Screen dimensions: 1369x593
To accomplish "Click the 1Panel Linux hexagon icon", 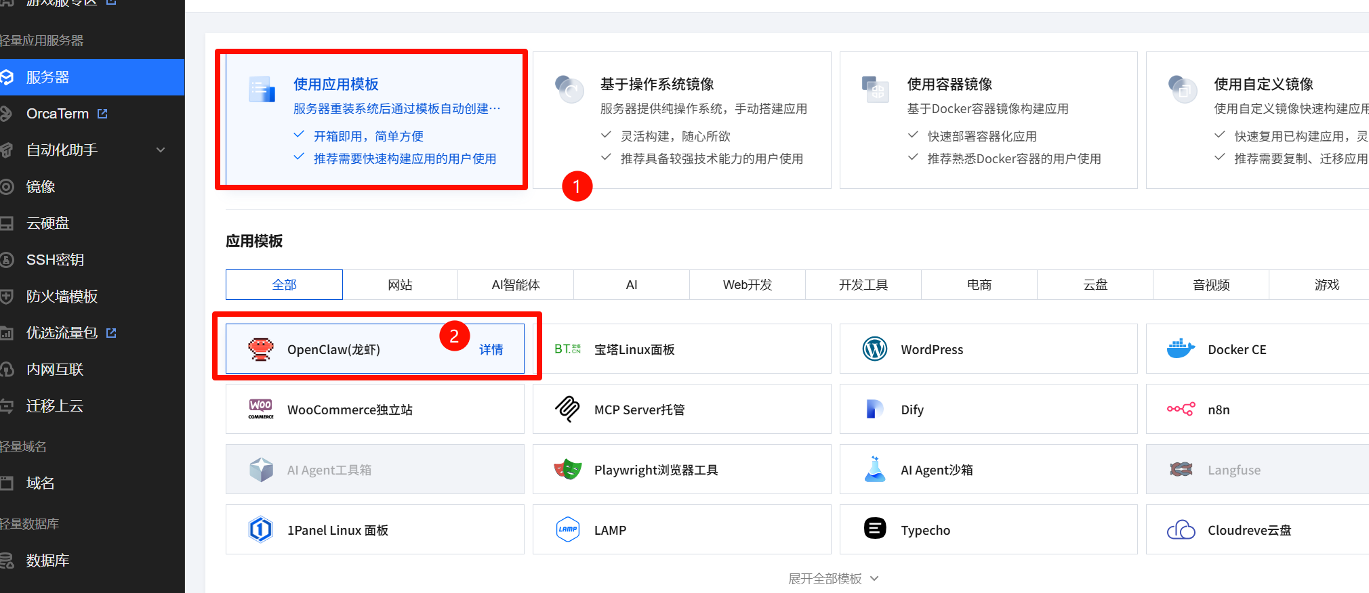I will tap(261, 530).
